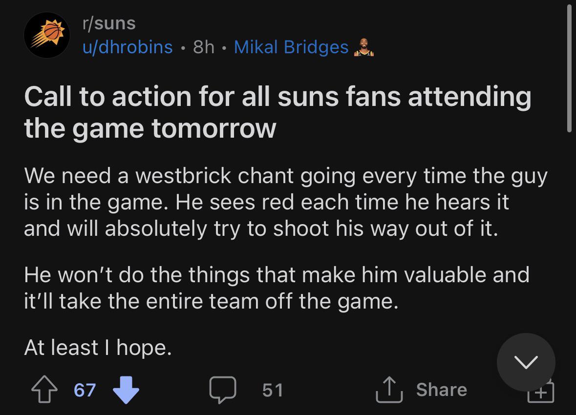Downvote the post with the blue arrow
576x415 pixels.
click(x=126, y=390)
